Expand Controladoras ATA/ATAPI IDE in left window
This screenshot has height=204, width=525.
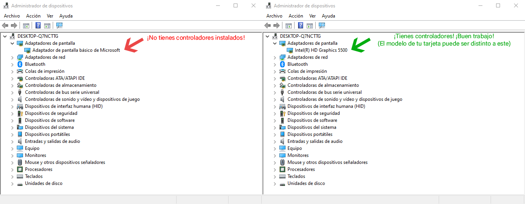pyautogui.click(x=12, y=78)
